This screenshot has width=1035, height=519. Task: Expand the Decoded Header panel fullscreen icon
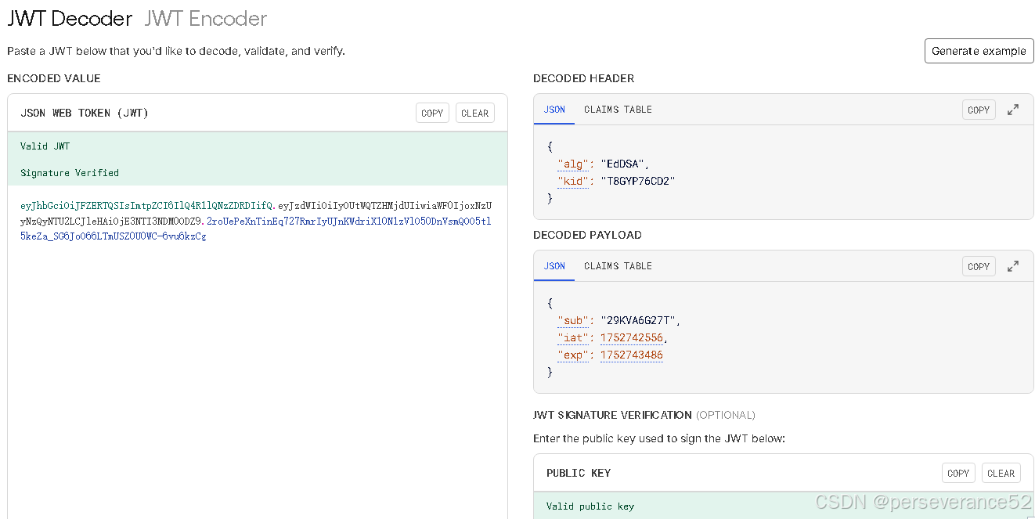(1013, 110)
